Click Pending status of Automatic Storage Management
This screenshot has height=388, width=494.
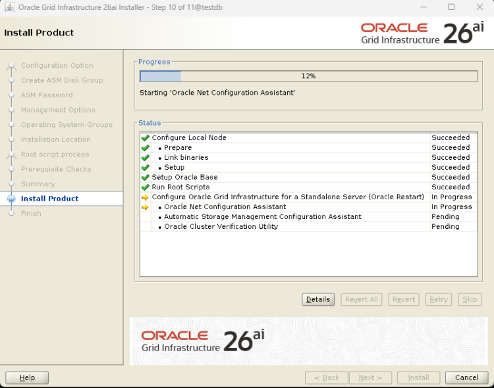[445, 216]
